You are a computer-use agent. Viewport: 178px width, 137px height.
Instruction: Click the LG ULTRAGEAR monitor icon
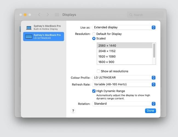29,36
